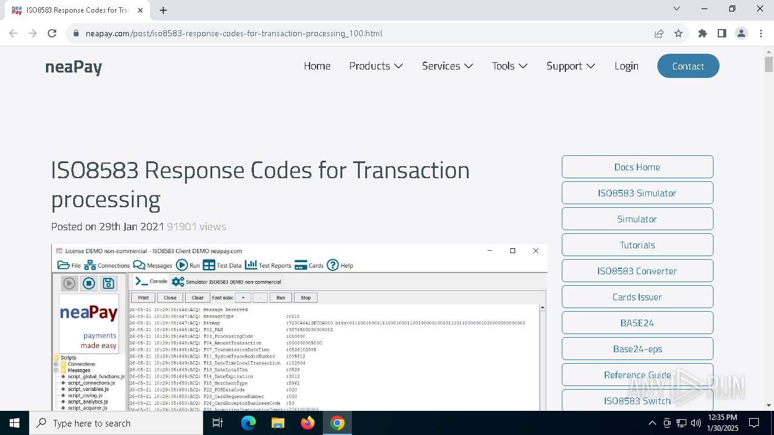Click Clear button in simulator console
The width and height of the screenshot is (774, 435).
point(198,297)
